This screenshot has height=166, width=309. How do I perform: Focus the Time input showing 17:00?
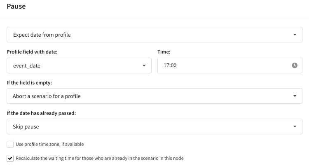pos(230,65)
